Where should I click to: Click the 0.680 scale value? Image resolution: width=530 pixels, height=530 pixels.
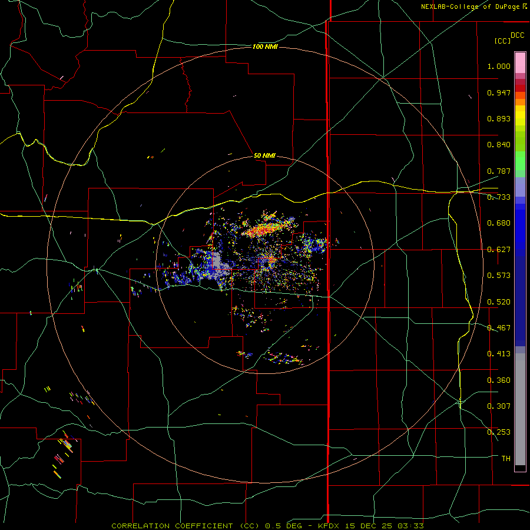point(499,223)
